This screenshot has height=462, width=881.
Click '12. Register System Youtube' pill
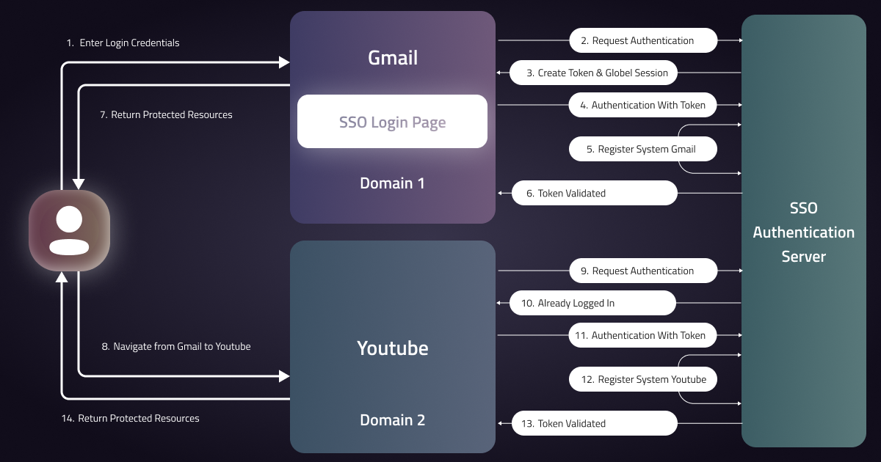tap(643, 379)
